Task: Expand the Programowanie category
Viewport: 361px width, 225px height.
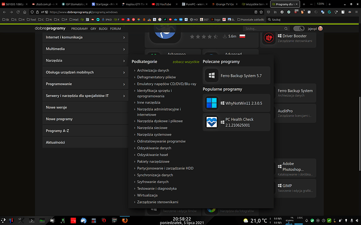Action: [85, 84]
